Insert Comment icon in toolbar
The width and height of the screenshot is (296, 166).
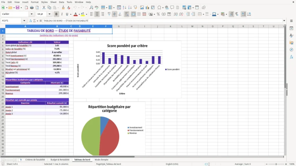172,7
